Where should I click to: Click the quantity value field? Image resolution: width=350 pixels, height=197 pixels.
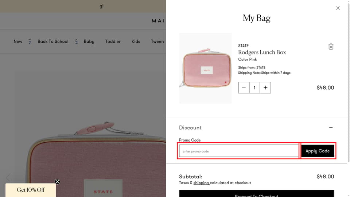(x=254, y=88)
